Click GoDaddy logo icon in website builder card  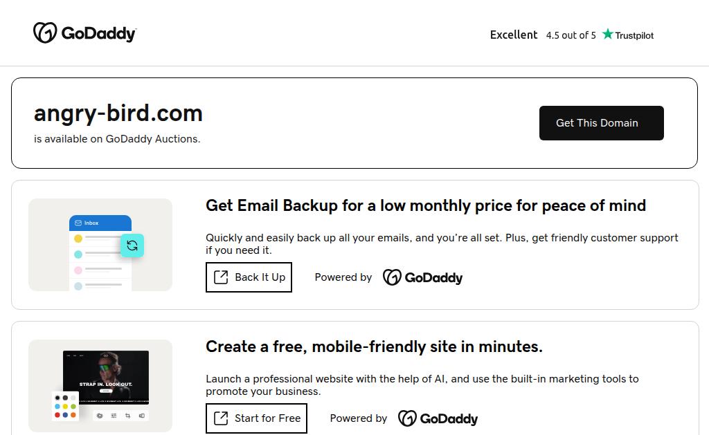pos(407,418)
